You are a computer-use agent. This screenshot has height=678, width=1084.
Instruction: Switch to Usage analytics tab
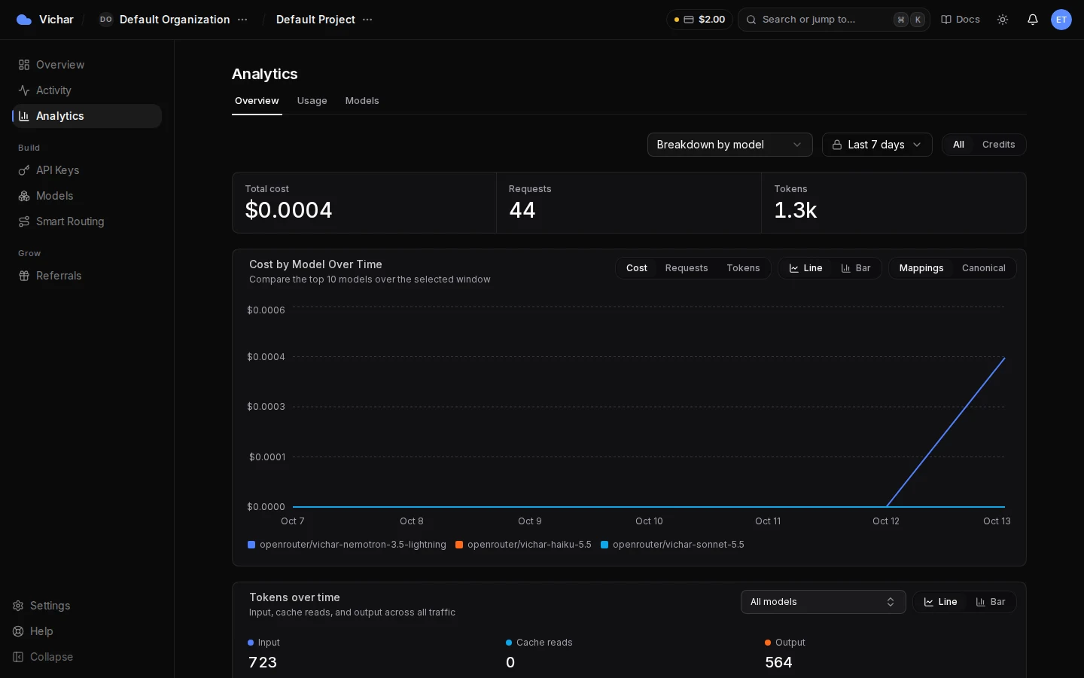click(312, 101)
